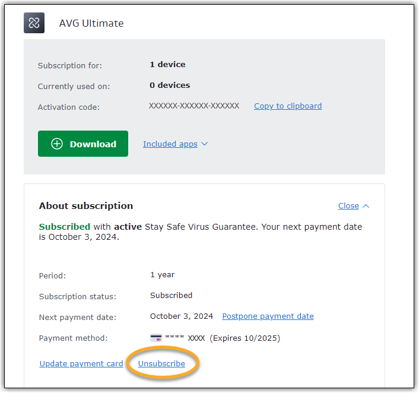Click the 0 devices usage value

point(170,85)
